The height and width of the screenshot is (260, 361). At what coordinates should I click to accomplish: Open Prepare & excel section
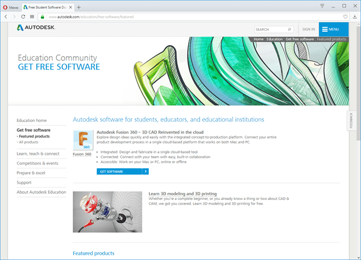pos(31,173)
